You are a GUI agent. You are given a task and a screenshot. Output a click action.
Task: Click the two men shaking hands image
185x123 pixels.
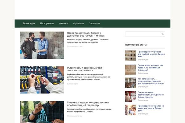click(42, 45)
